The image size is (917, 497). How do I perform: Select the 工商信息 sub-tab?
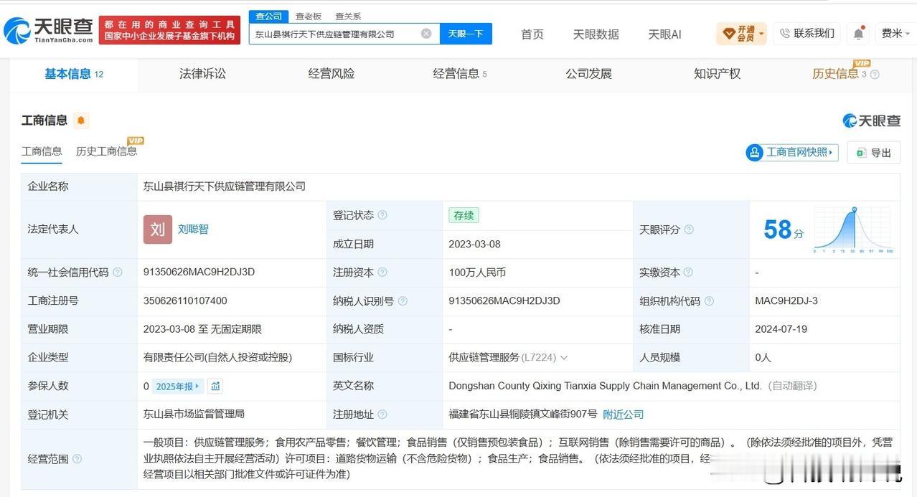(42, 151)
